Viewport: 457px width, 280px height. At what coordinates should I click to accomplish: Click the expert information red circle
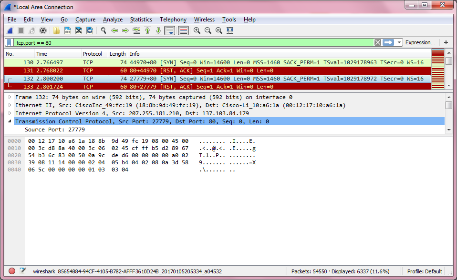(x=12, y=271)
